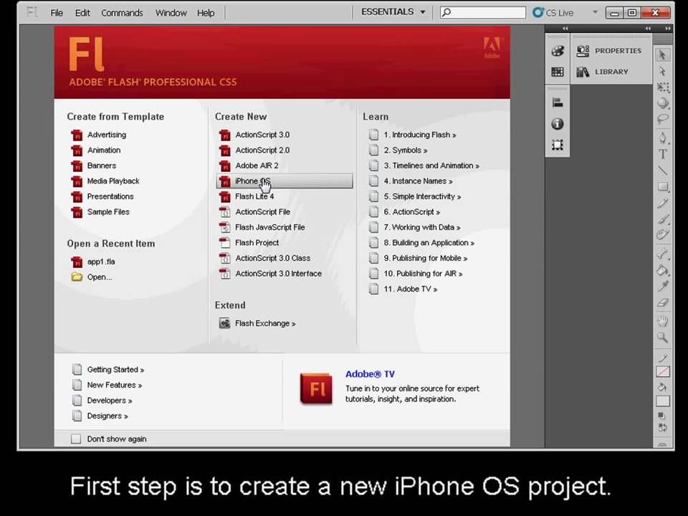Expand the CS Live dropdown arrow
The height and width of the screenshot is (516, 688).
(596, 12)
